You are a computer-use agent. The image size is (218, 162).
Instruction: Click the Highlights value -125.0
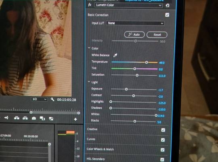pos(162,103)
